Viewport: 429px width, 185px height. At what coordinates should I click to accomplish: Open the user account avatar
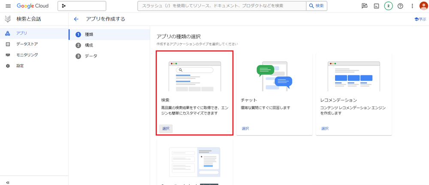[x=423, y=6]
